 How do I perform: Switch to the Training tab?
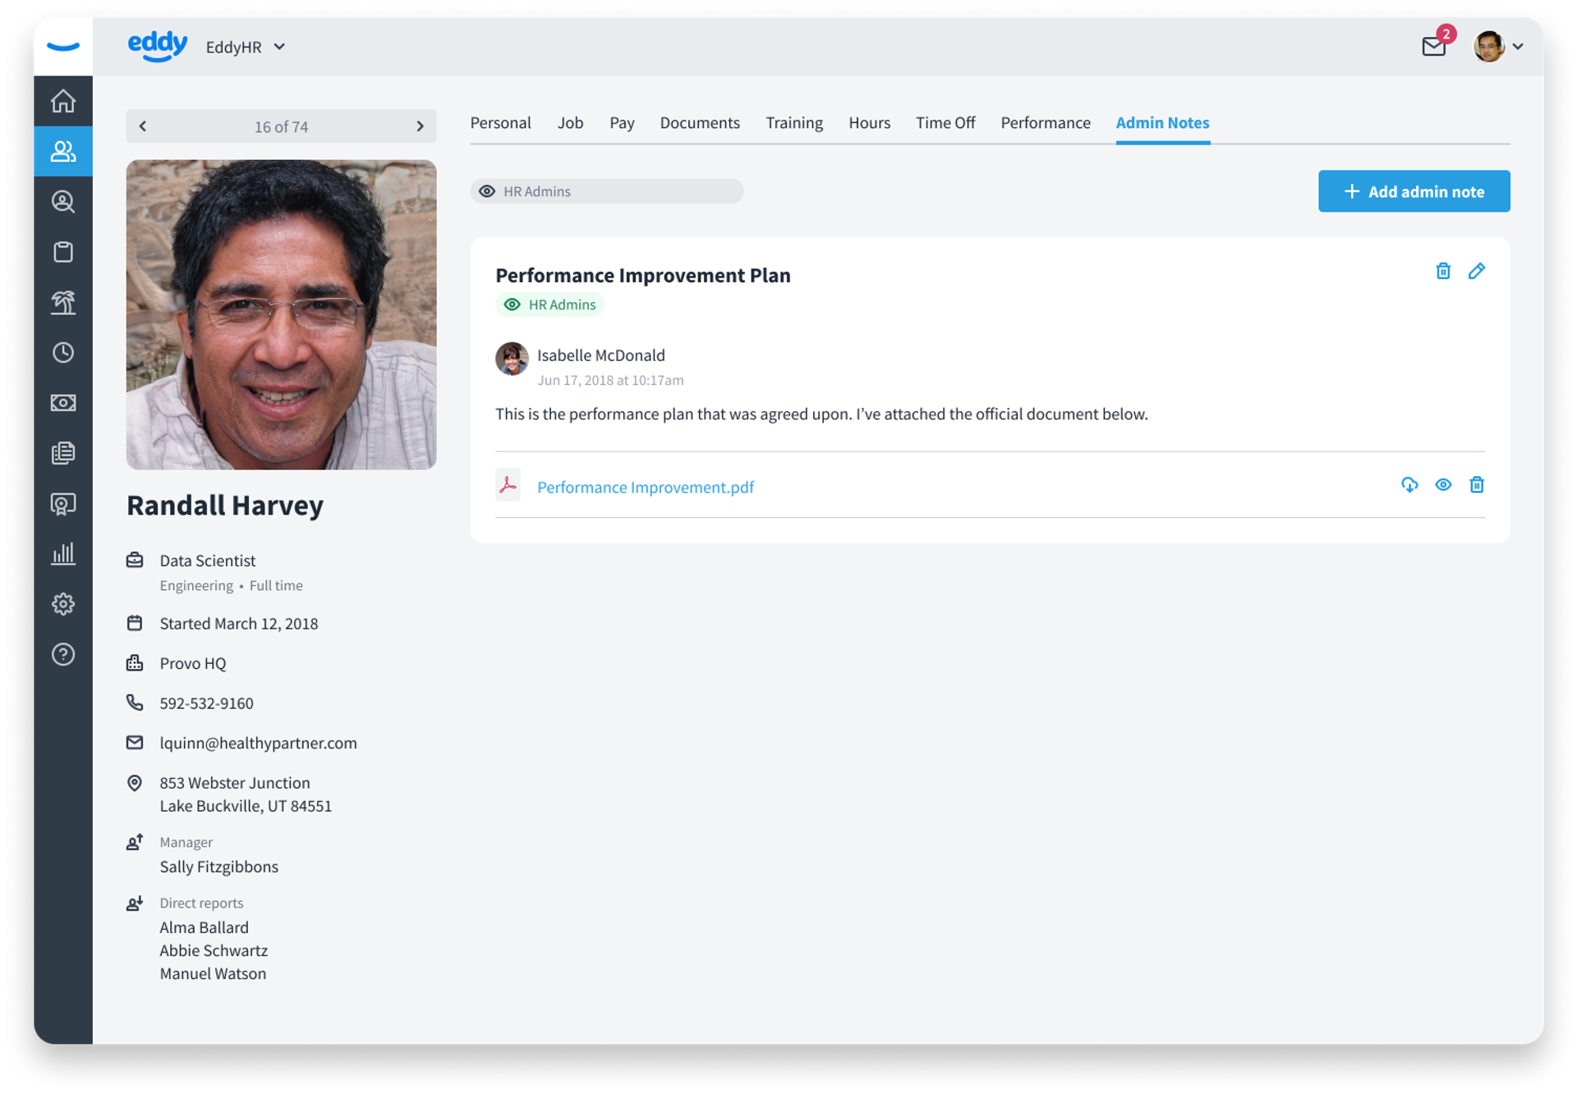[794, 123]
